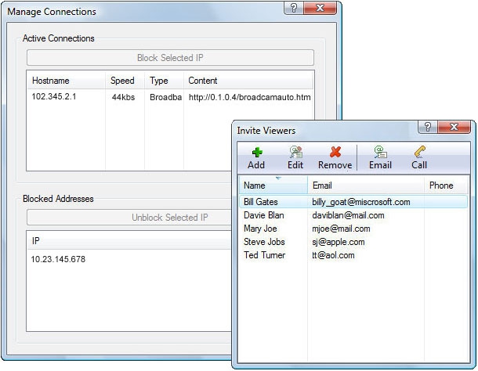Click the Call phone icon

(419, 152)
